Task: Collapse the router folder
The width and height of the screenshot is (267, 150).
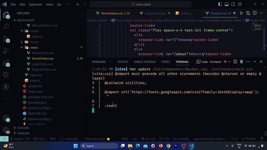Action: coord(22,31)
